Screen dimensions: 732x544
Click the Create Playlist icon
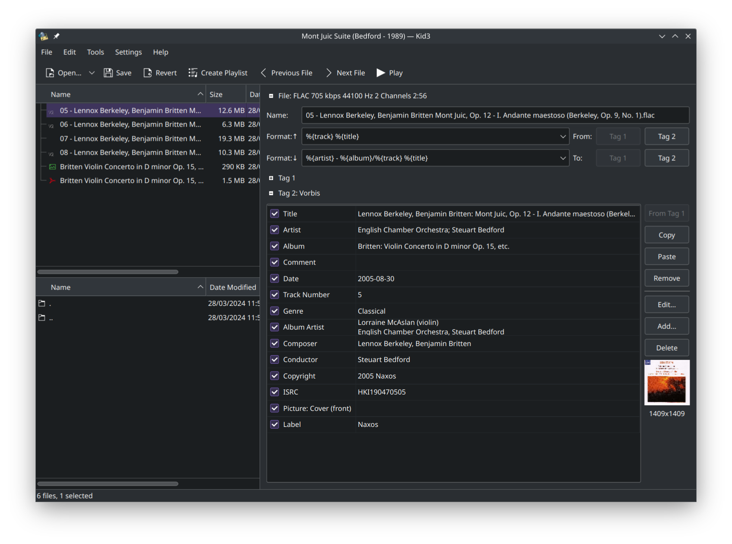tap(193, 73)
